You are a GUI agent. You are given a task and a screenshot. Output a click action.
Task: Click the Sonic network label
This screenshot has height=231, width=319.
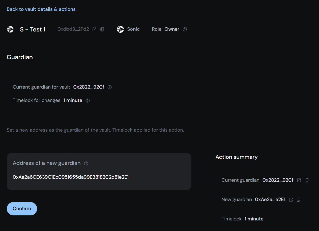click(x=133, y=29)
